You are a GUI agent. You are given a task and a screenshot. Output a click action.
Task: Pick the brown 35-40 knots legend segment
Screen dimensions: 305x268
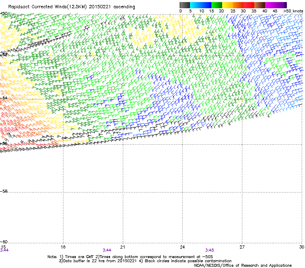[260, 5]
